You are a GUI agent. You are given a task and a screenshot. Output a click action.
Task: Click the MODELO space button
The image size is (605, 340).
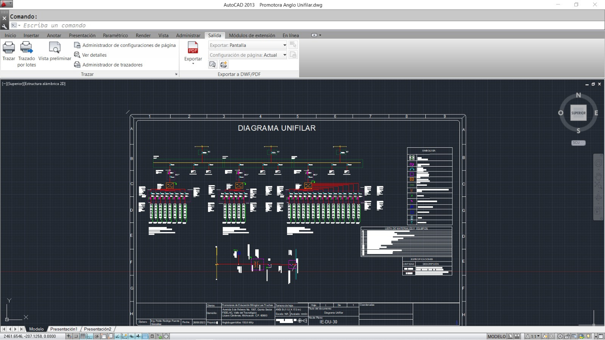click(496, 336)
